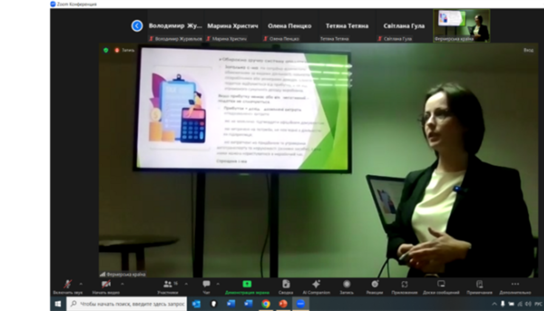Image resolution: width=544 pixels, height=311 pixels.
Task: Open the Примечания notes icon
Action: (479, 285)
